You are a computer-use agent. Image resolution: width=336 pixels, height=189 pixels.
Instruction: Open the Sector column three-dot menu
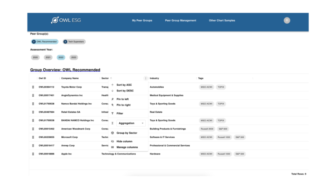146,78
